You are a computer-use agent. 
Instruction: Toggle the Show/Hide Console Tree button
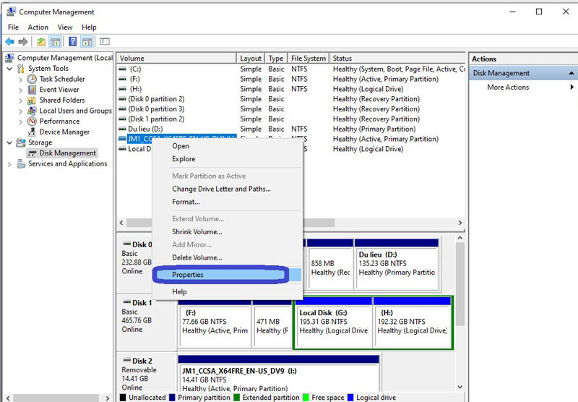[56, 42]
